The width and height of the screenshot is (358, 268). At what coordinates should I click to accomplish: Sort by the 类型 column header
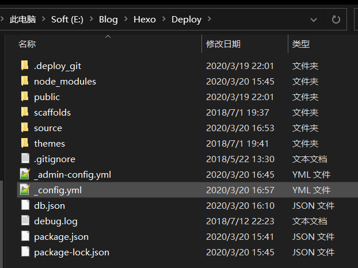tap(300, 44)
